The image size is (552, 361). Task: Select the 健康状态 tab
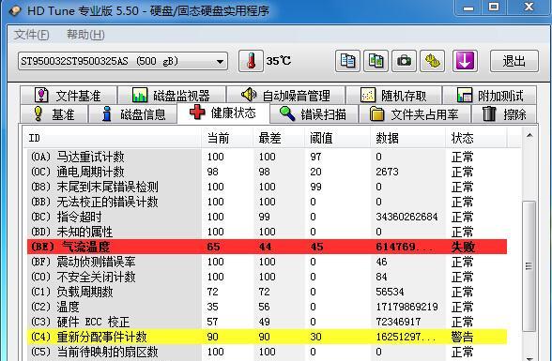223,113
